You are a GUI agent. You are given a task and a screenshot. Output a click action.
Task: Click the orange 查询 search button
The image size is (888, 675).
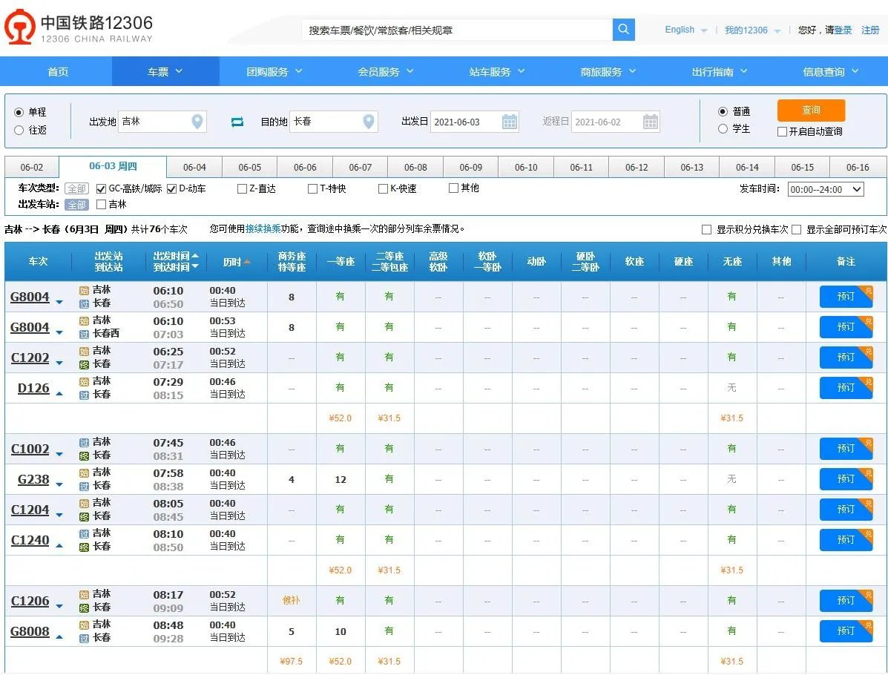pyautogui.click(x=810, y=110)
